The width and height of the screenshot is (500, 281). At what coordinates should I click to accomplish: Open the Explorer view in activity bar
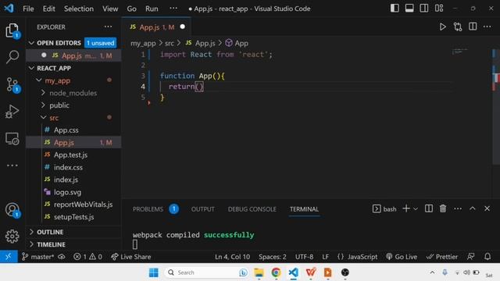click(x=12, y=31)
